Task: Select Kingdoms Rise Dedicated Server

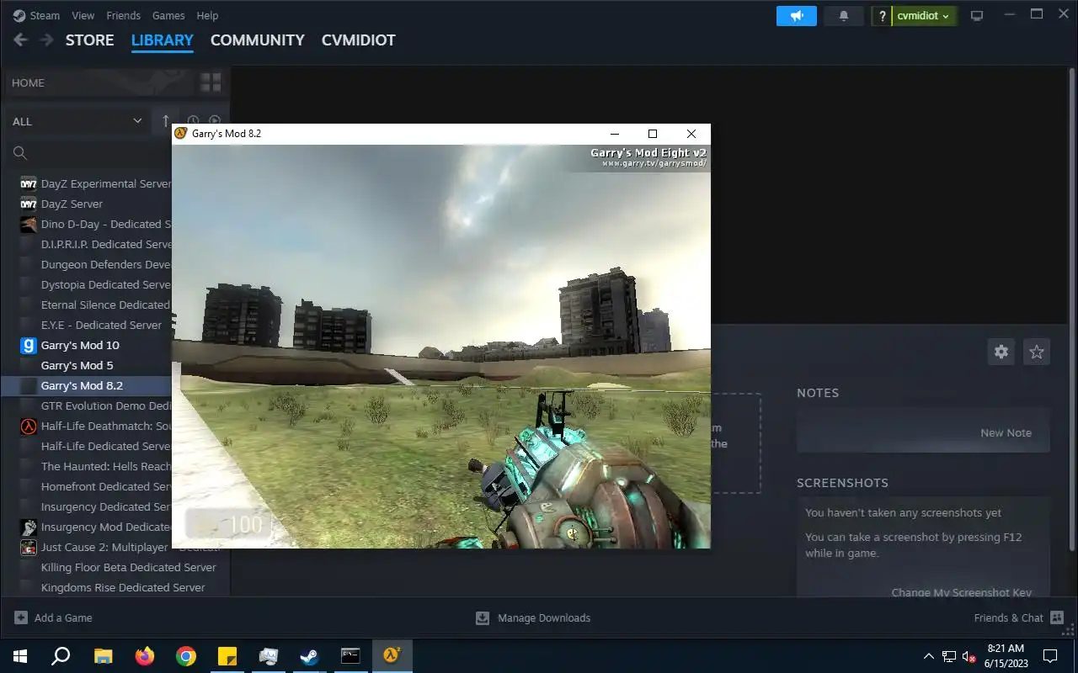Action: (116, 587)
